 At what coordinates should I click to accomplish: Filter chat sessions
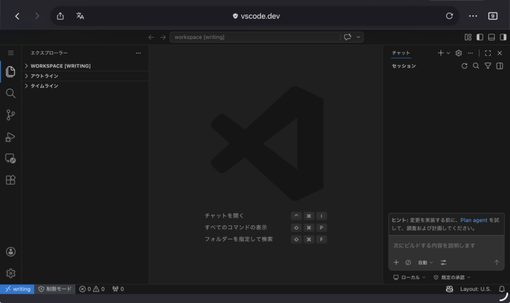pos(488,66)
